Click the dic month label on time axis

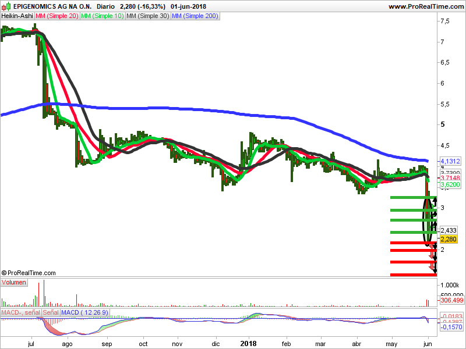point(216,344)
